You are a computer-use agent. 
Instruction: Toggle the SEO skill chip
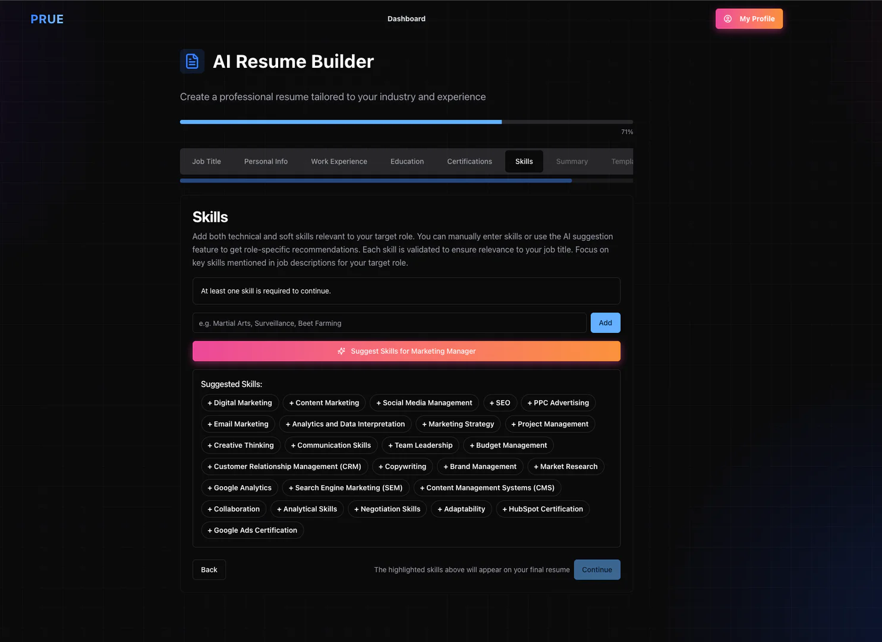(x=500, y=403)
